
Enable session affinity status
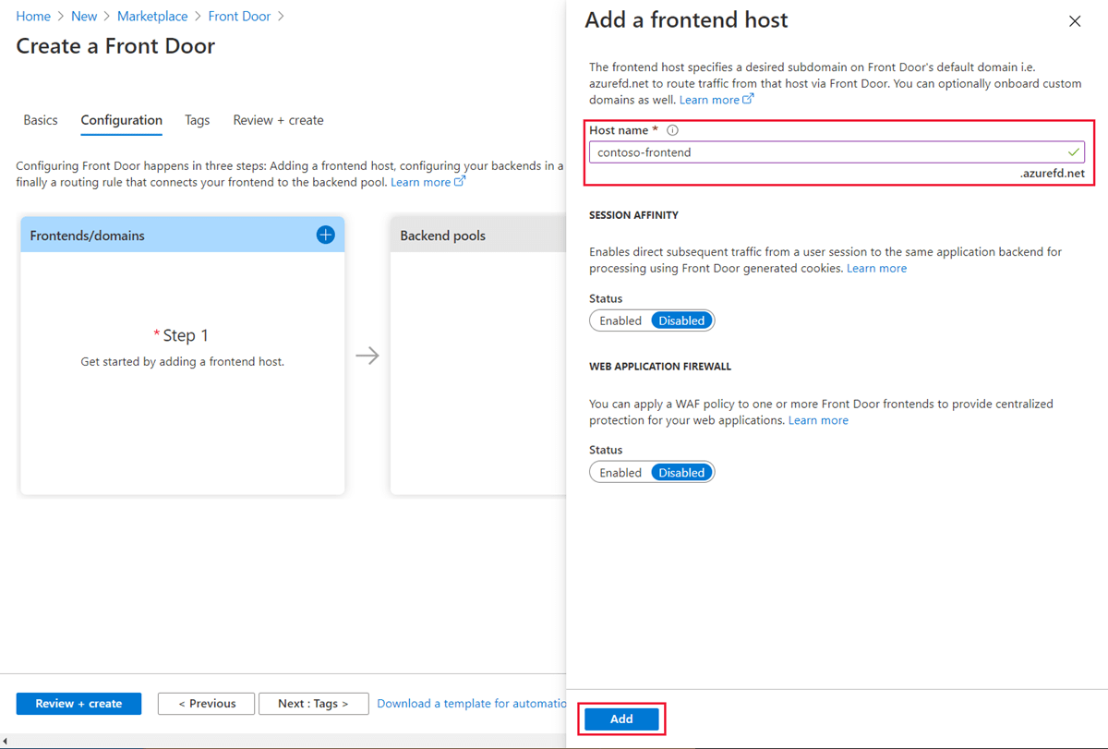click(620, 320)
